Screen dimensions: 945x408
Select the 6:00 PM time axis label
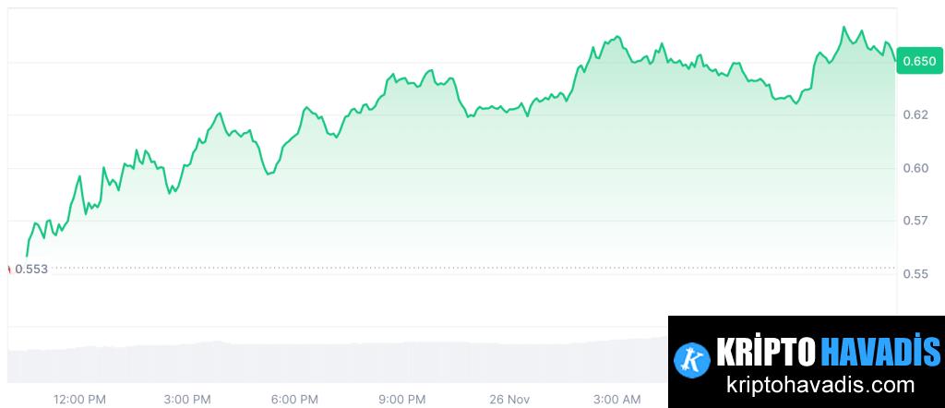(295, 399)
